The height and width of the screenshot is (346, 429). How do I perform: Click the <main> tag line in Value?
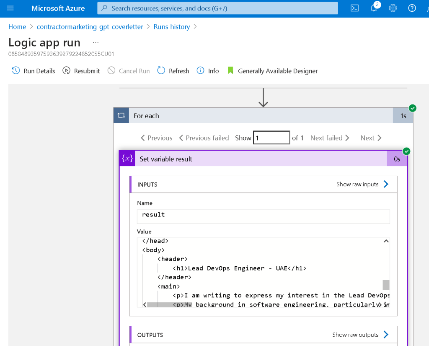click(168, 286)
